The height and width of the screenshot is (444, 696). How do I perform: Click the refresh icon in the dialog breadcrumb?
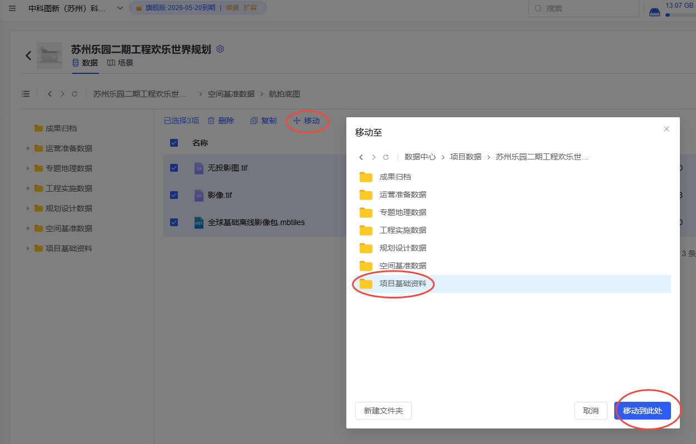click(x=386, y=157)
